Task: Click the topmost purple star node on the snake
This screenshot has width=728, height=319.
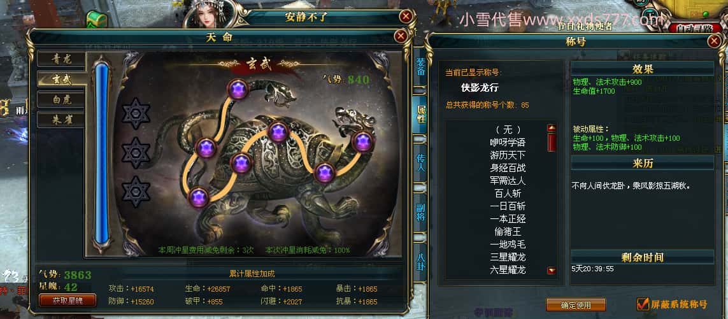Action: pos(239,89)
